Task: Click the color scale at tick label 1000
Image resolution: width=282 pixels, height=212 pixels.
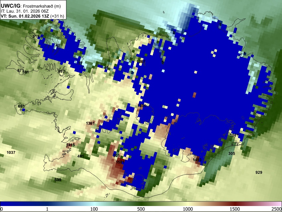Action: 188,209
